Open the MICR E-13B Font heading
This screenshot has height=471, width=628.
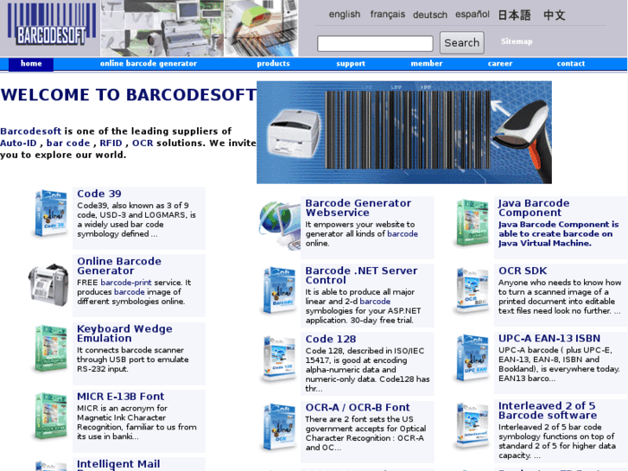[121, 397]
